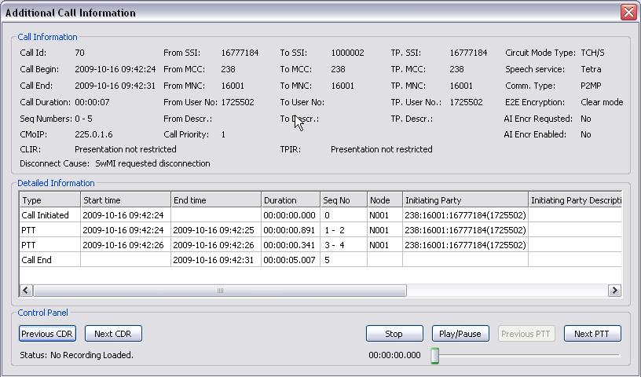Click the right arrow of the horizontal scrollbar
This screenshot has width=641, height=377.
(x=614, y=291)
